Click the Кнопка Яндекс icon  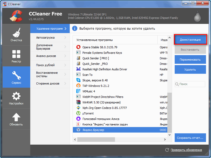pyautogui.click(x=78, y=124)
